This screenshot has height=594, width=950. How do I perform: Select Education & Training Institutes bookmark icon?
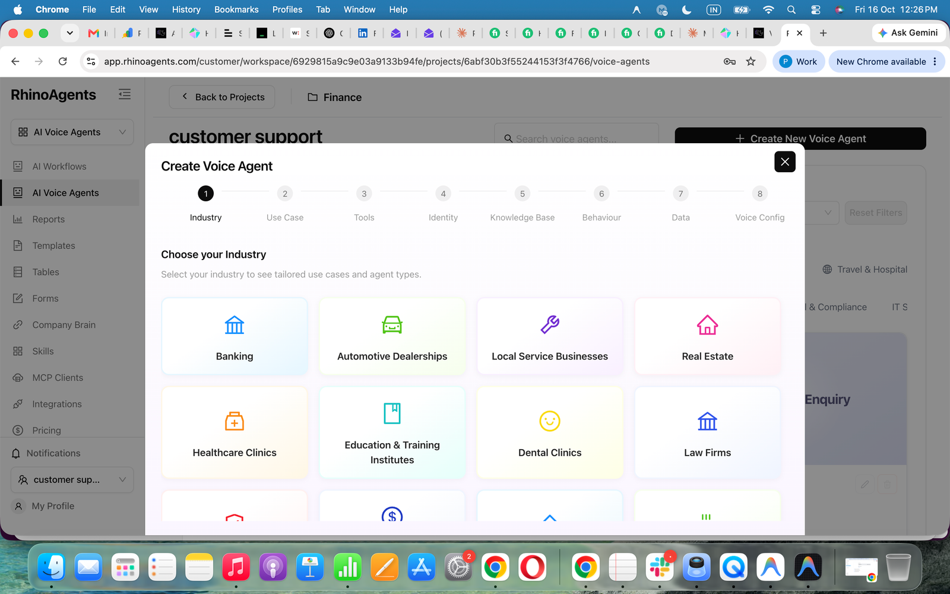click(x=392, y=413)
